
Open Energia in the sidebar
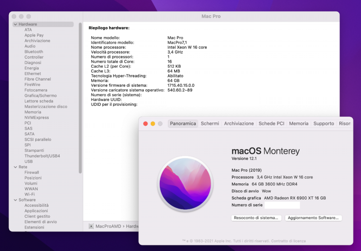tap(32, 68)
